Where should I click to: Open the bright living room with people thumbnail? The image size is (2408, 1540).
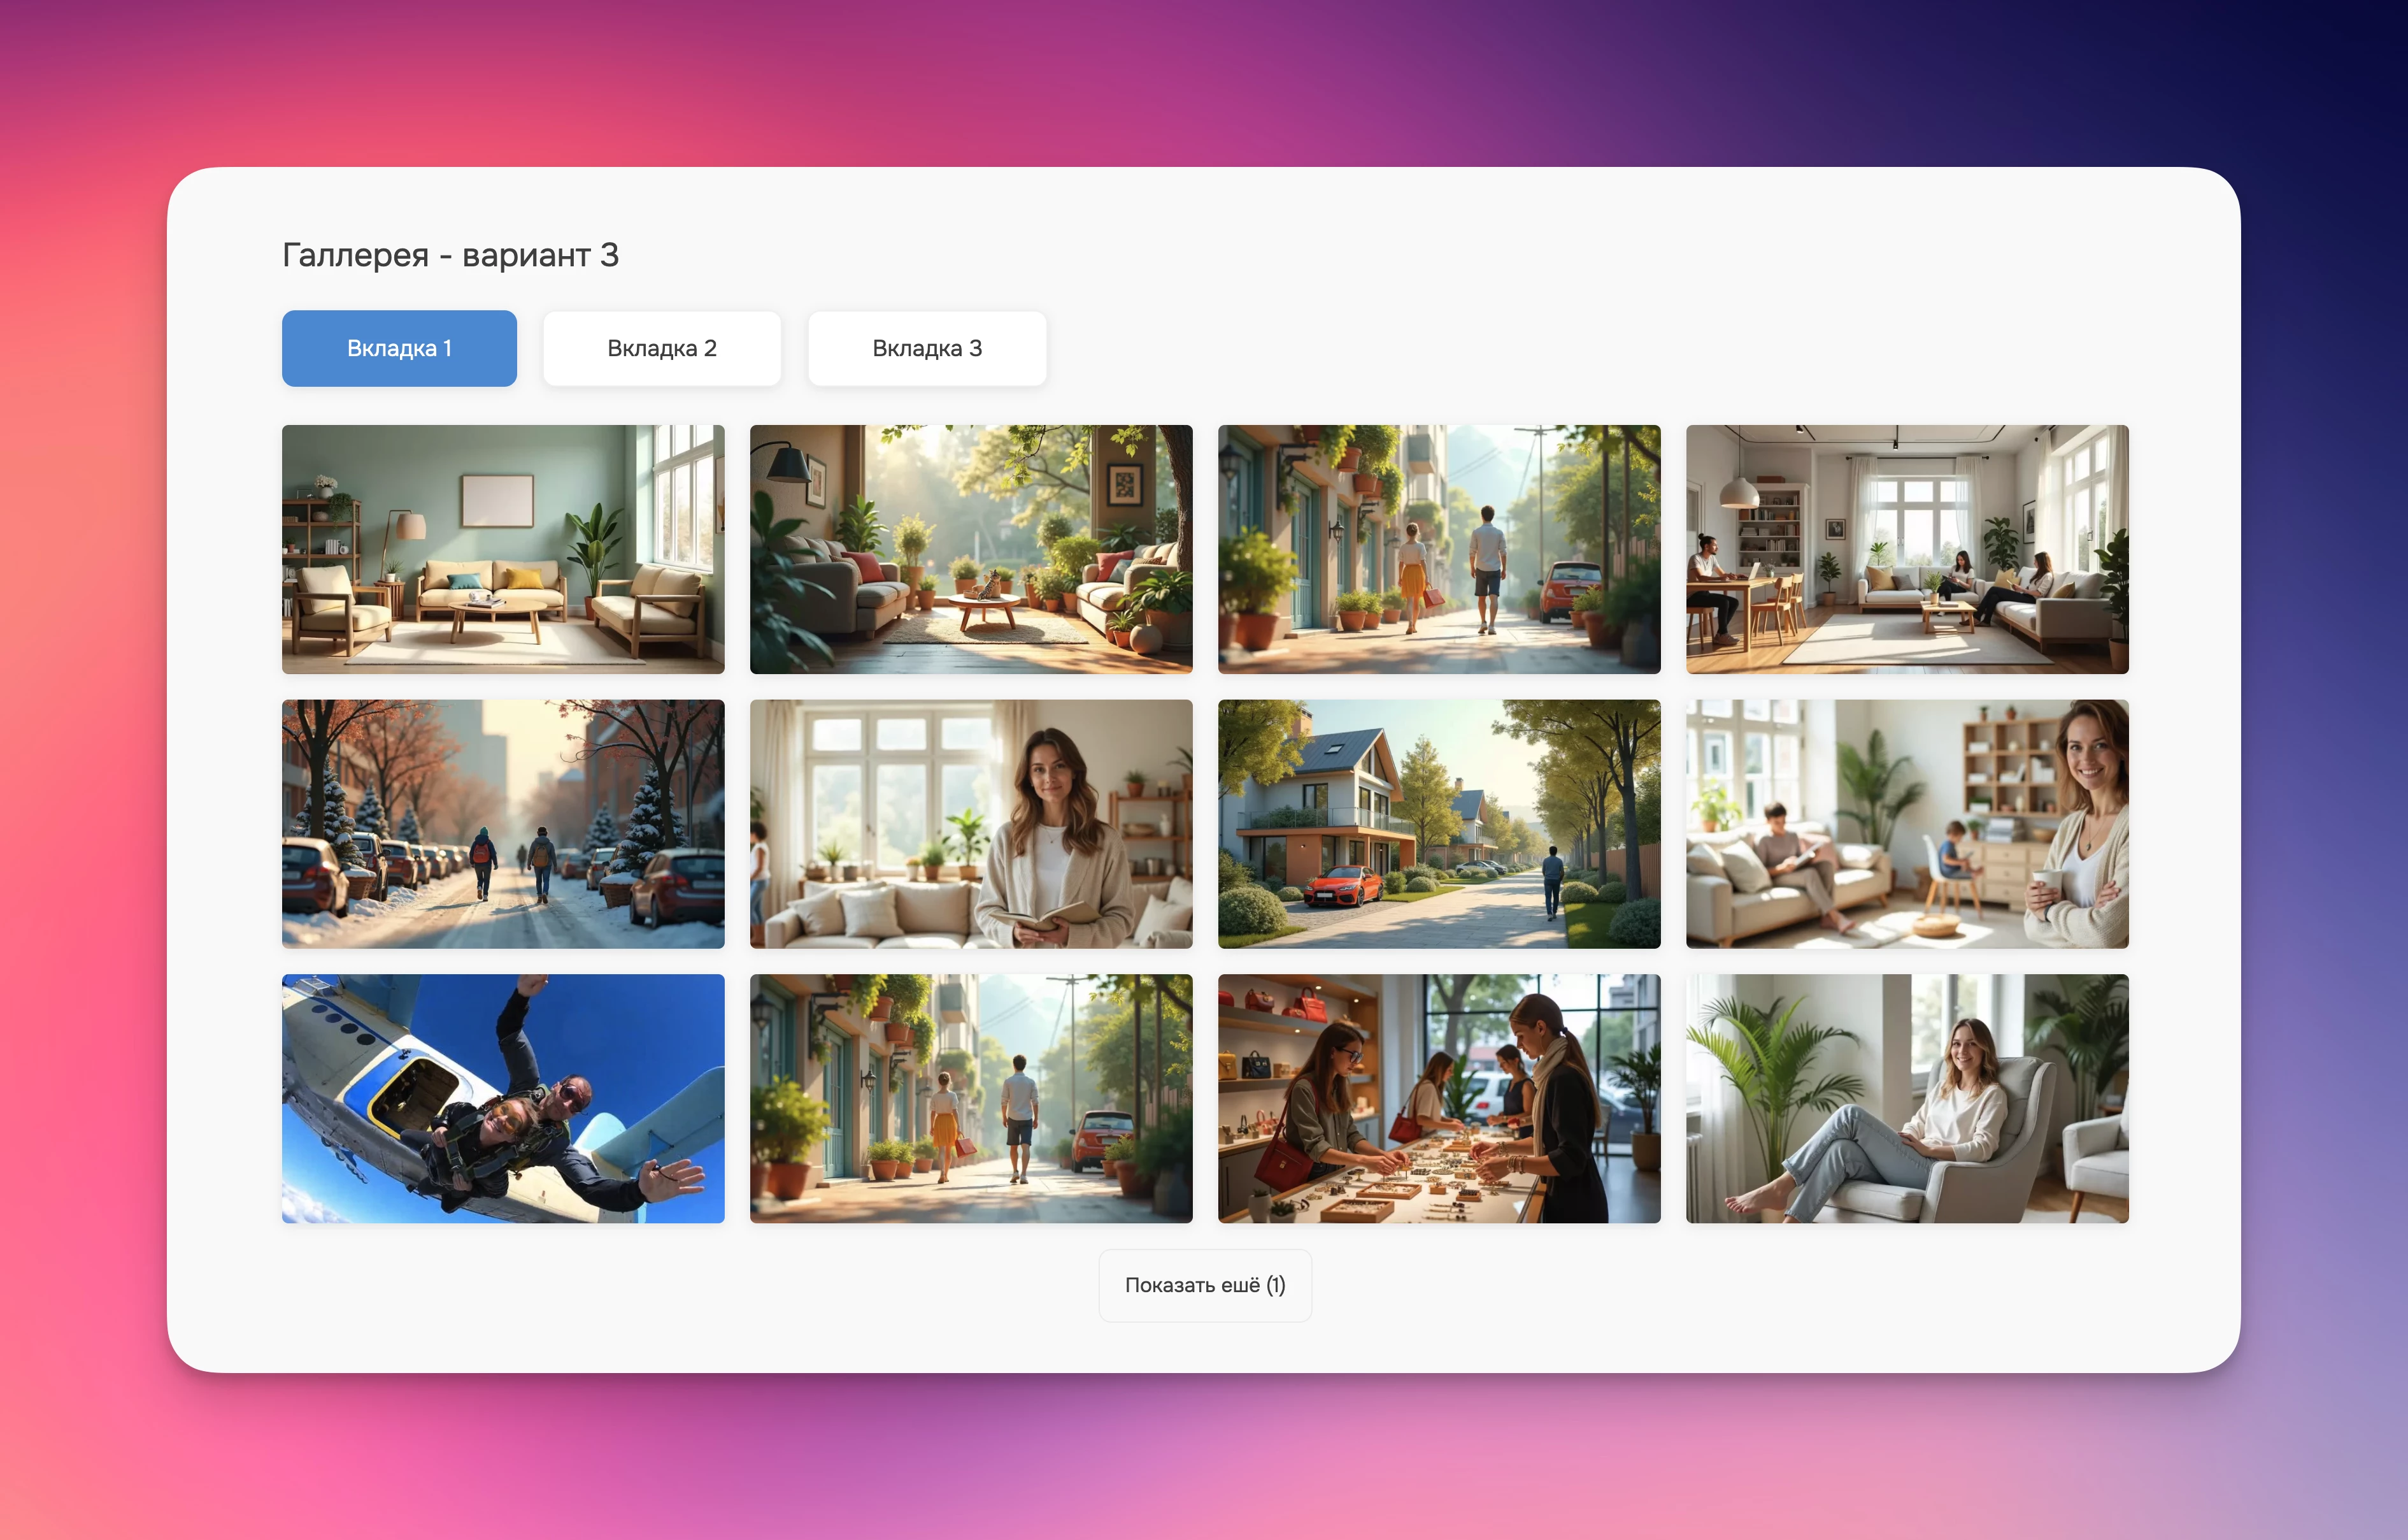[x=1906, y=549]
